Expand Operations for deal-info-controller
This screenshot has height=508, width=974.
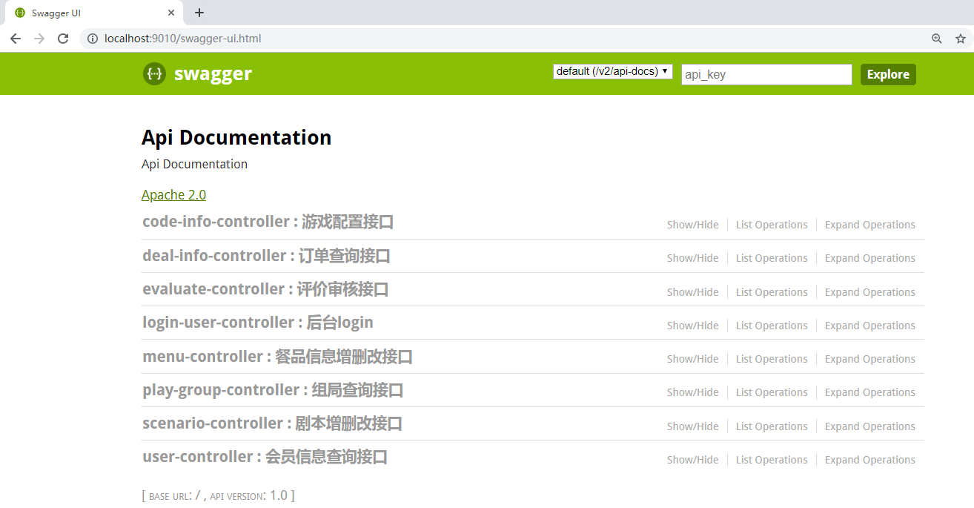click(x=870, y=258)
